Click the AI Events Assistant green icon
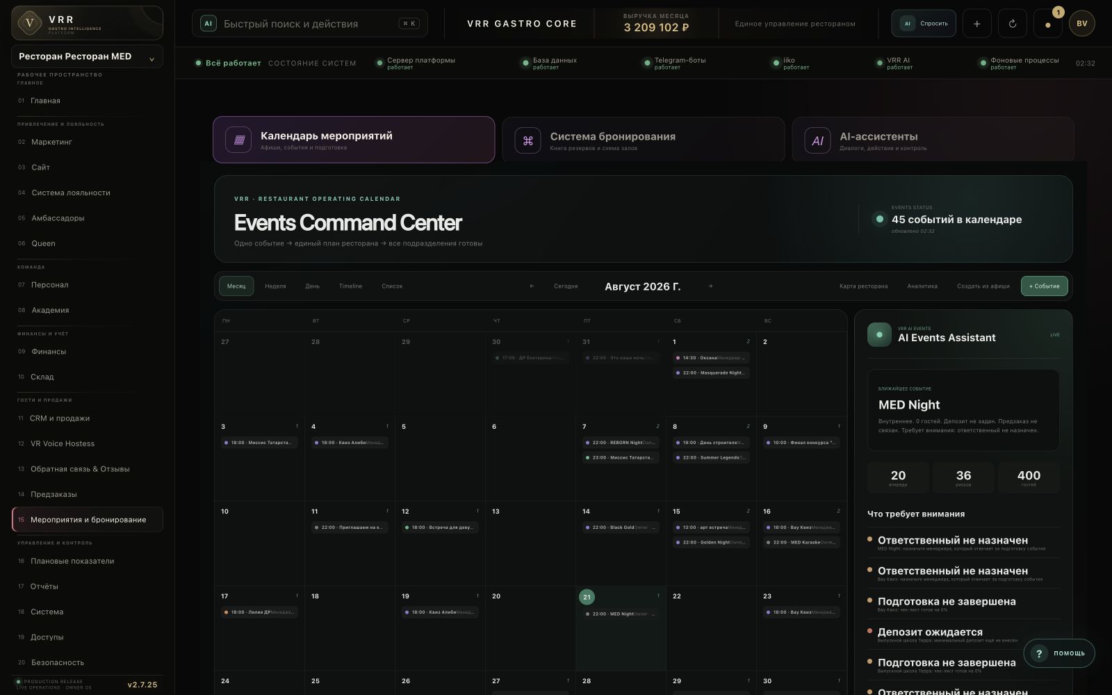Viewport: 1112px width, 695px height. (879, 335)
